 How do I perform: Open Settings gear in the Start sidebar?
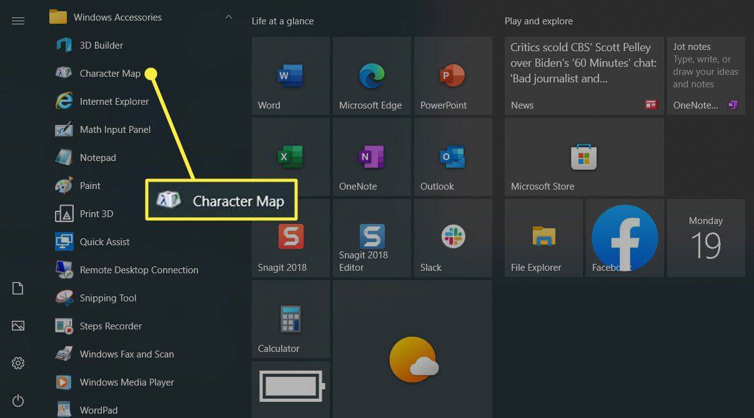(x=18, y=363)
